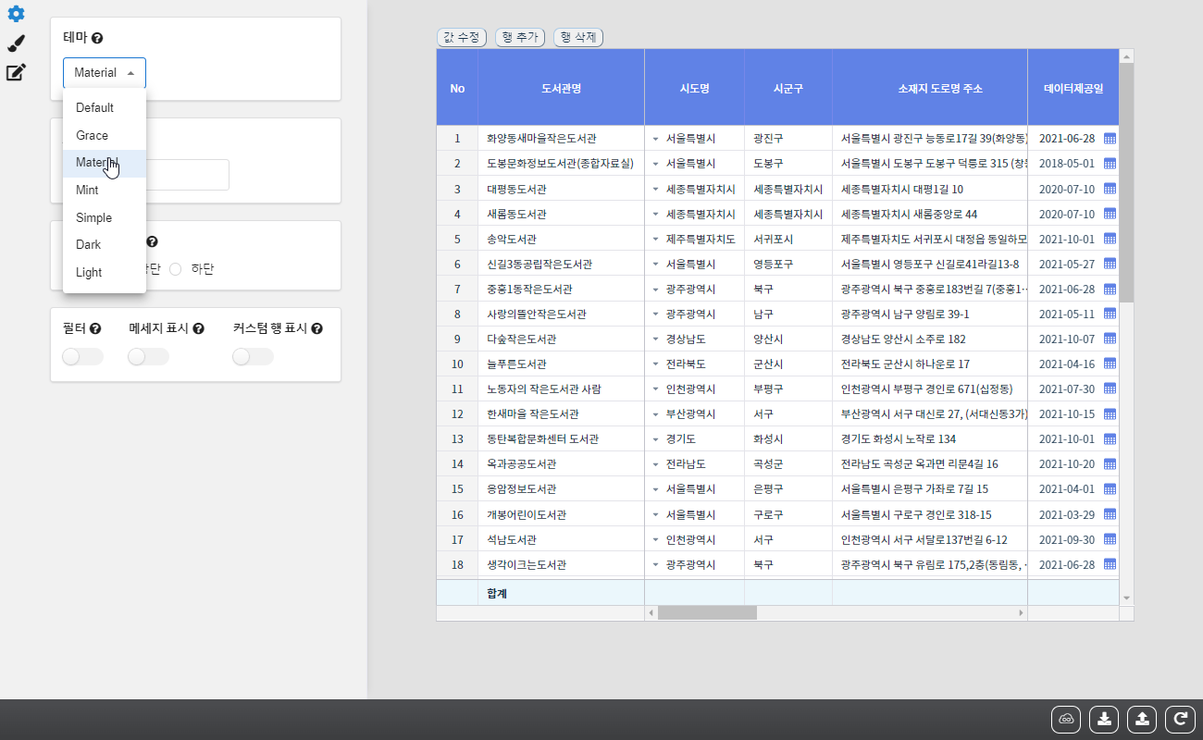The image size is (1203, 740).
Task: Toggle the 필터 switch
Action: click(x=82, y=357)
